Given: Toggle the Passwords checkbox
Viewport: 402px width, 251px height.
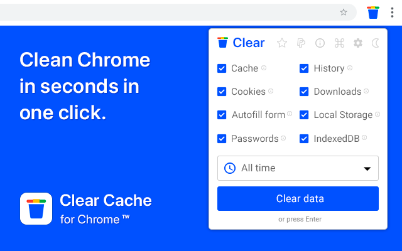Looking at the screenshot, I should click(222, 139).
